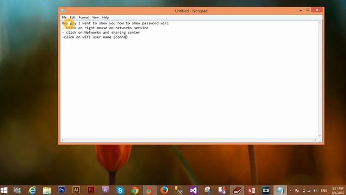
Task: Open Action Center flag icon
Action: (297, 191)
